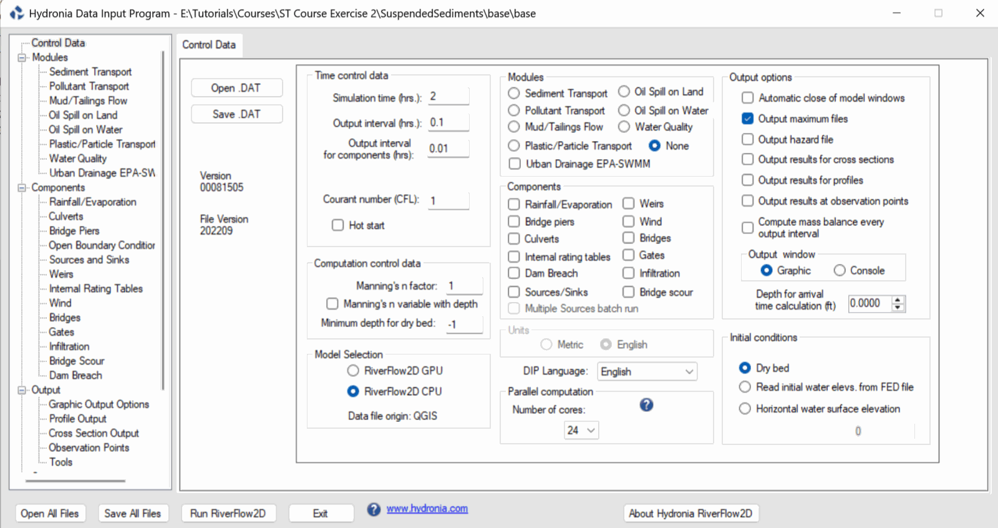Switch output window to Console
The image size is (998, 528).
(x=840, y=270)
